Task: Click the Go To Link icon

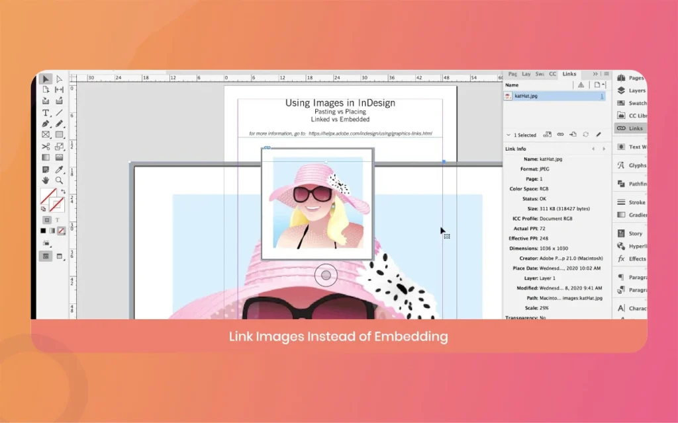Action: click(x=573, y=135)
